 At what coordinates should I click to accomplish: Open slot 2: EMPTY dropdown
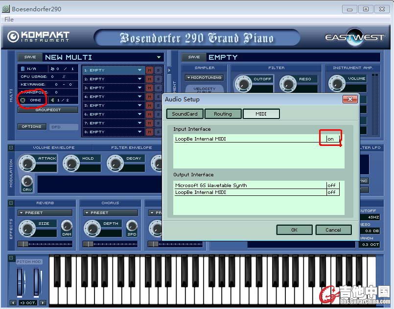coord(139,79)
